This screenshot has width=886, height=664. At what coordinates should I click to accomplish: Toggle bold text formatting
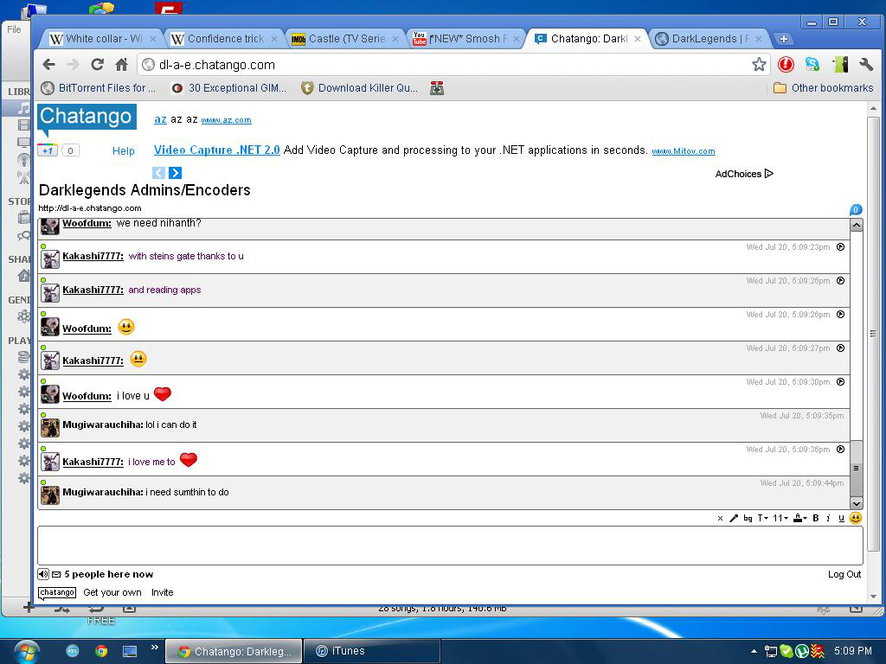(x=815, y=518)
